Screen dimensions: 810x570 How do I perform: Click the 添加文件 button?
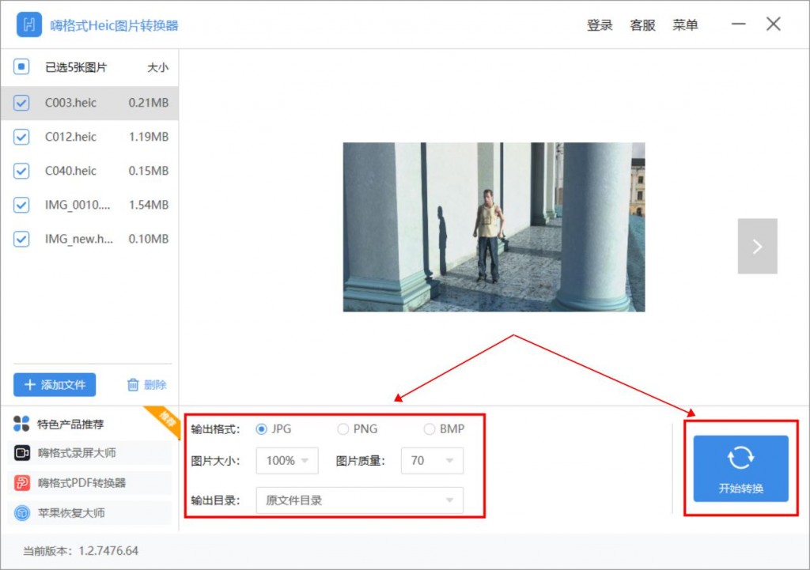55,385
